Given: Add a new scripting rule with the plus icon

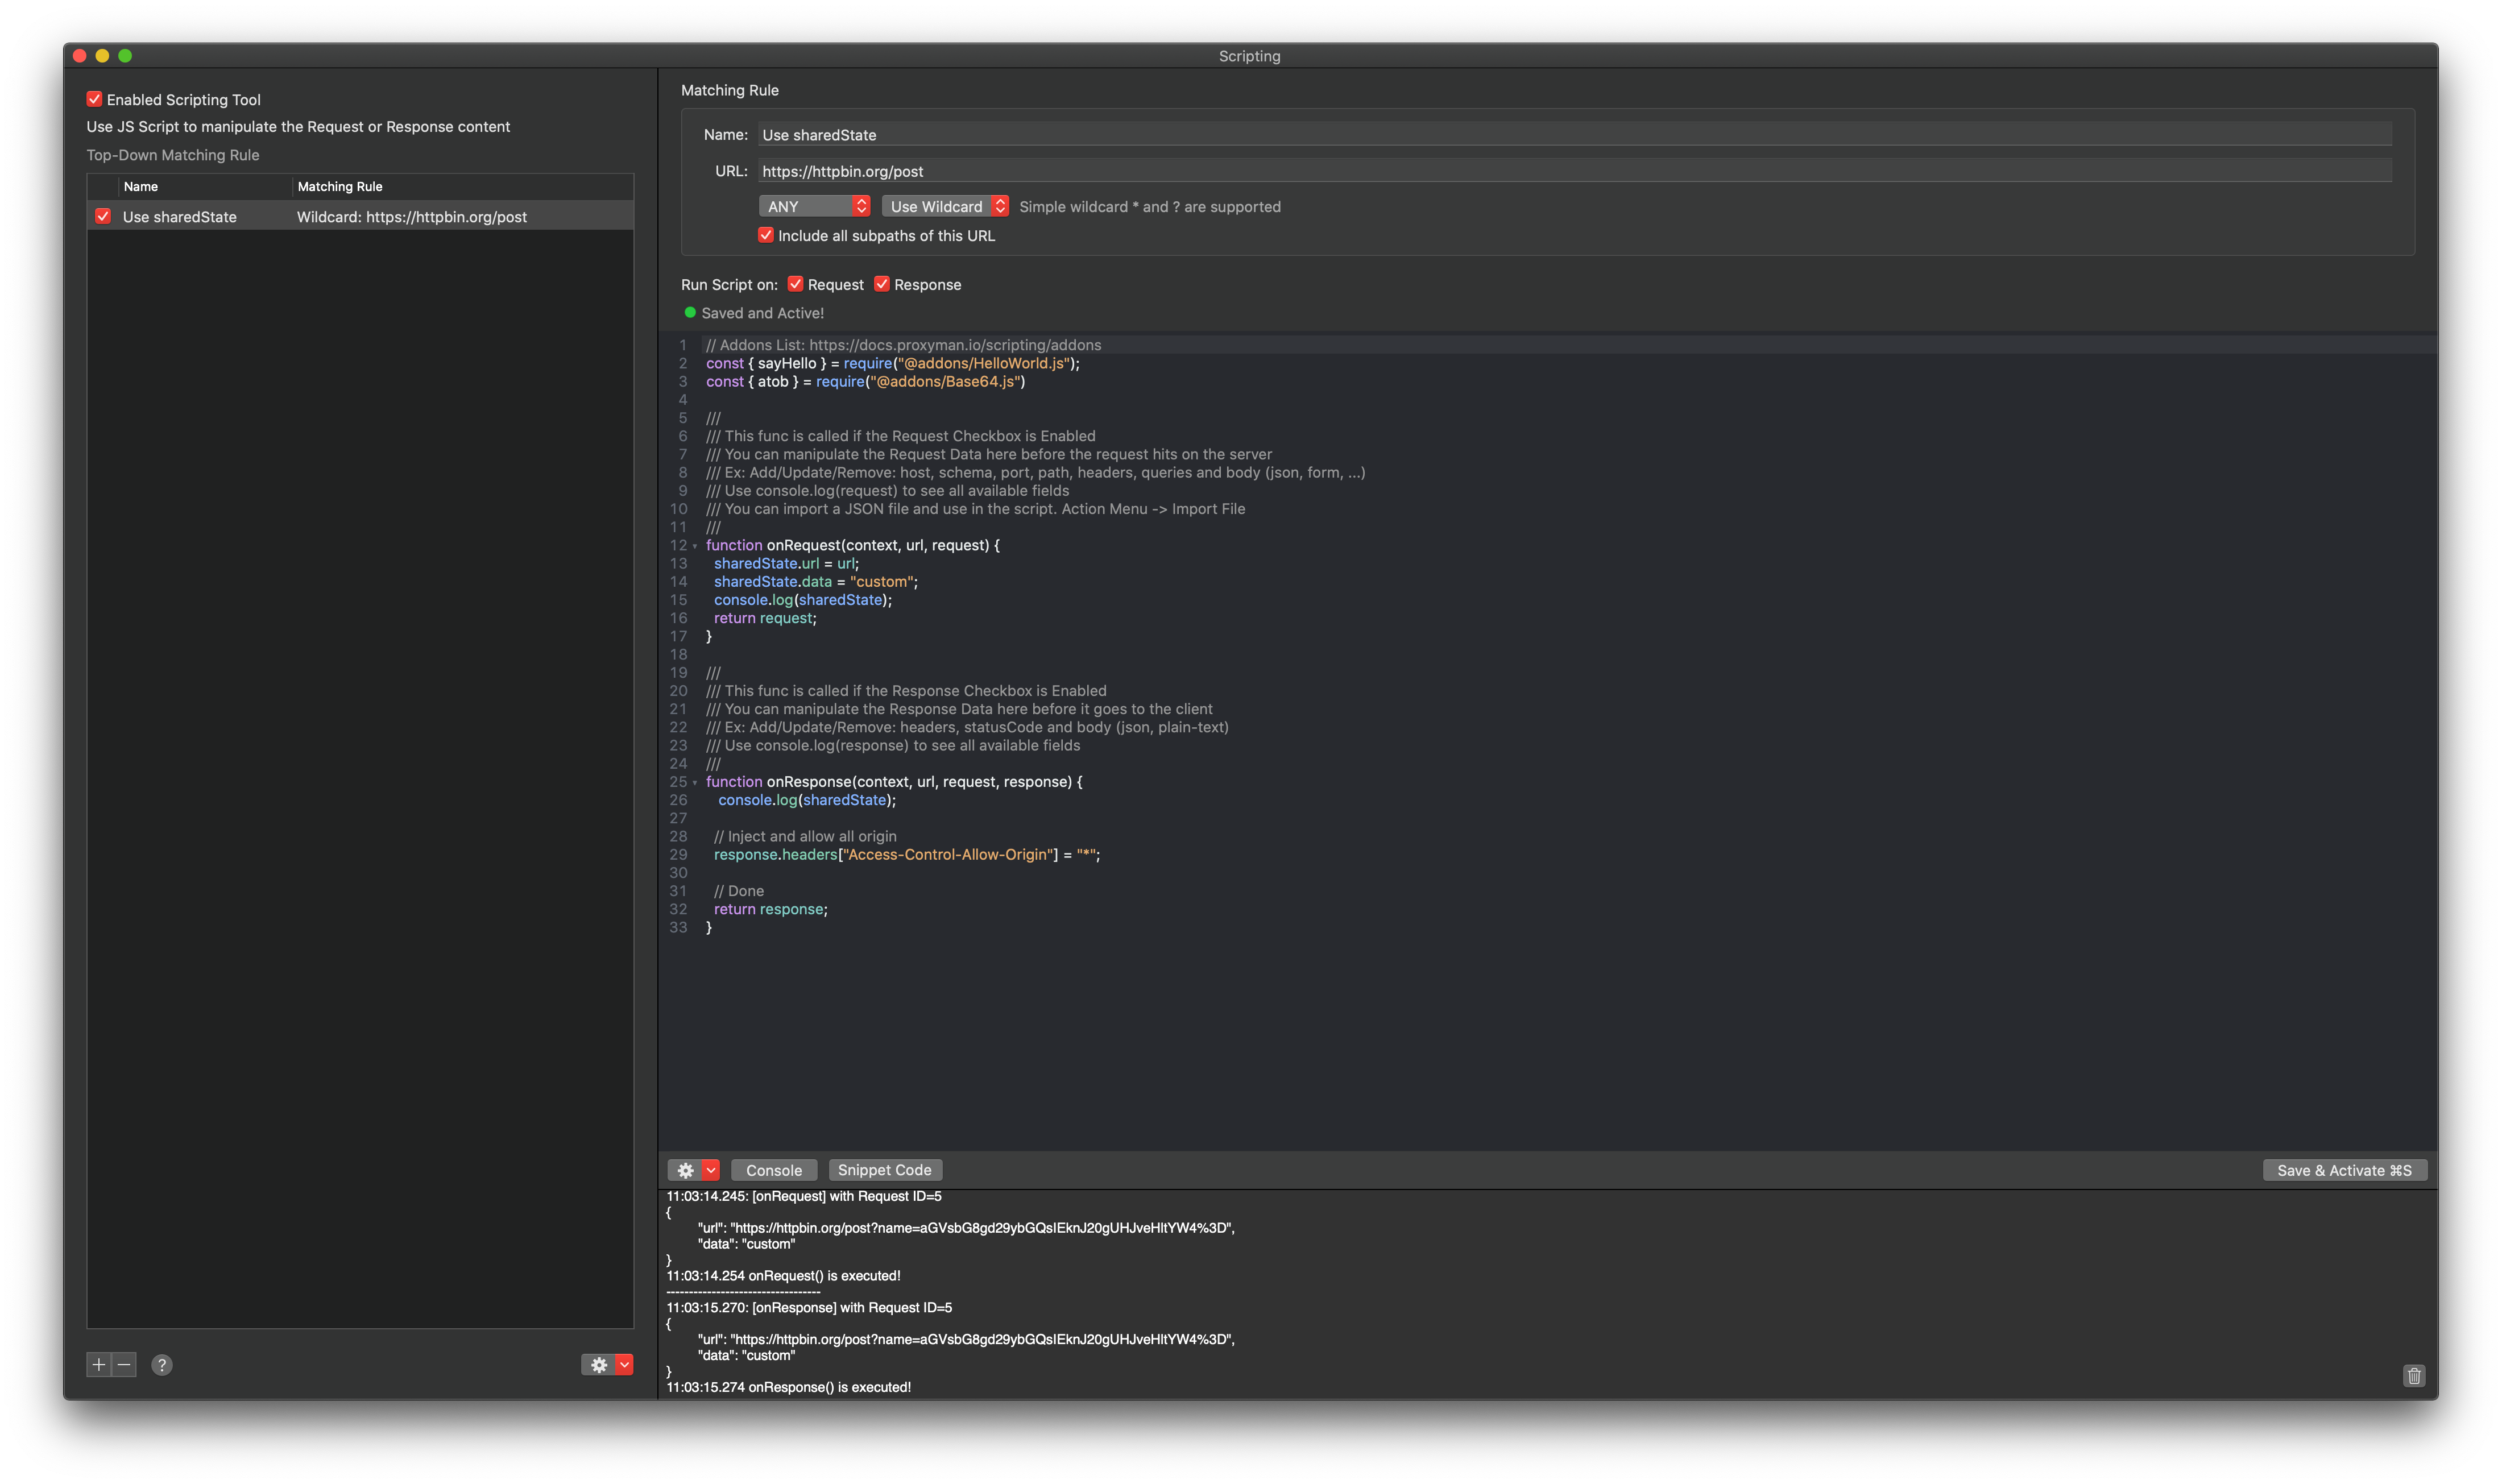Looking at the screenshot, I should coord(98,1364).
